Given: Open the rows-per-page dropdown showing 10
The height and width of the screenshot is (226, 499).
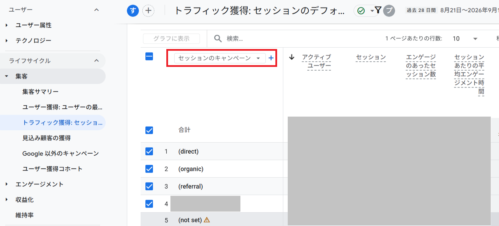Looking at the screenshot, I should tap(465, 38).
